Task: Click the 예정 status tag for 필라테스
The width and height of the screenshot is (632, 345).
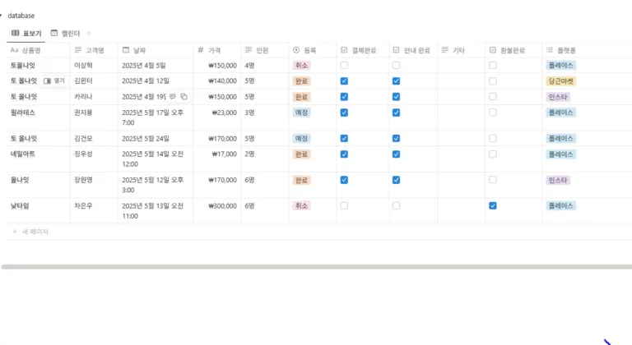Action: click(x=301, y=113)
